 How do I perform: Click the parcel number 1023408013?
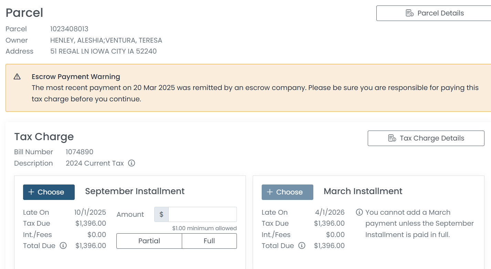coord(69,29)
